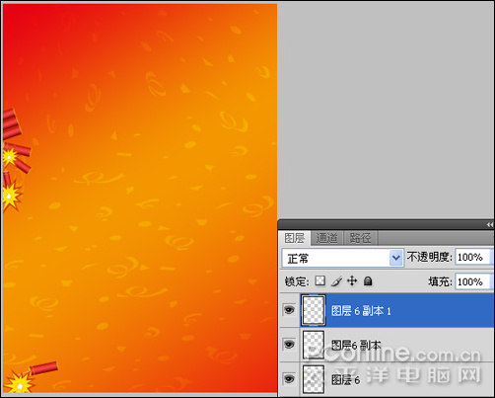Hide layer 图层6 副本
The width and height of the screenshot is (495, 398).
pyautogui.click(x=289, y=345)
